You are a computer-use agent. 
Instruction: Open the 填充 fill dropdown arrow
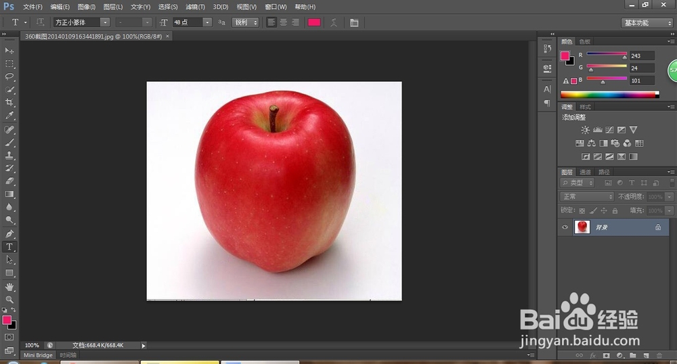pos(670,210)
